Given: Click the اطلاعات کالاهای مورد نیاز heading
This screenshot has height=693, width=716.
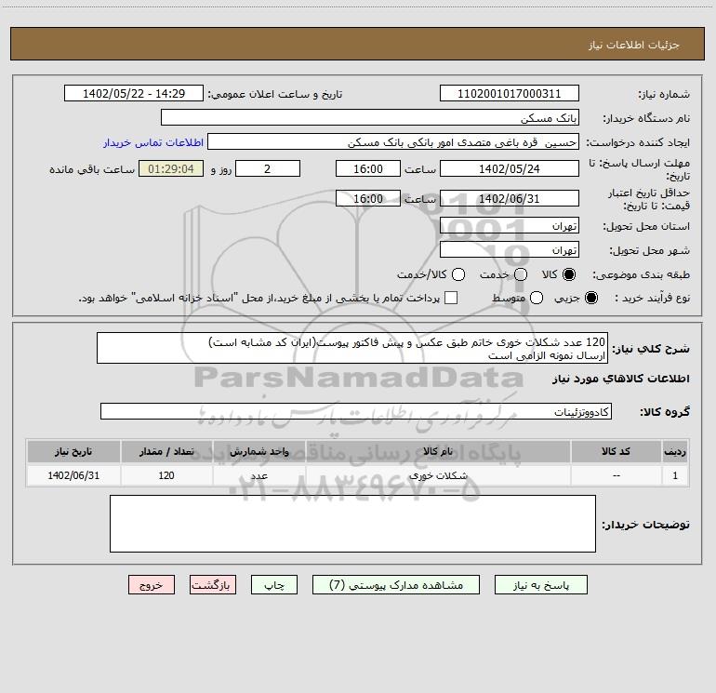Looking at the screenshot, I should 621,379.
